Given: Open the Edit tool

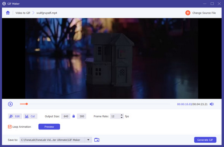Looking at the screenshot, I should pos(15,116).
